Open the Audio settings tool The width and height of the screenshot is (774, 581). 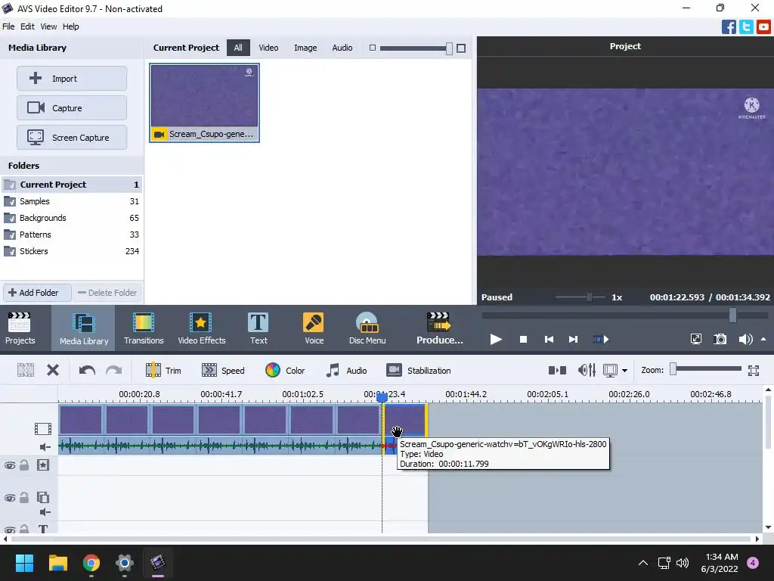(346, 370)
